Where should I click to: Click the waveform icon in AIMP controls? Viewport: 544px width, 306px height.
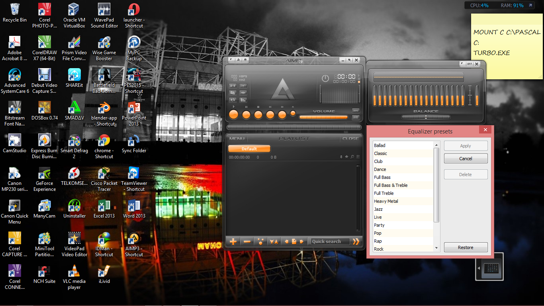pyautogui.click(x=243, y=93)
